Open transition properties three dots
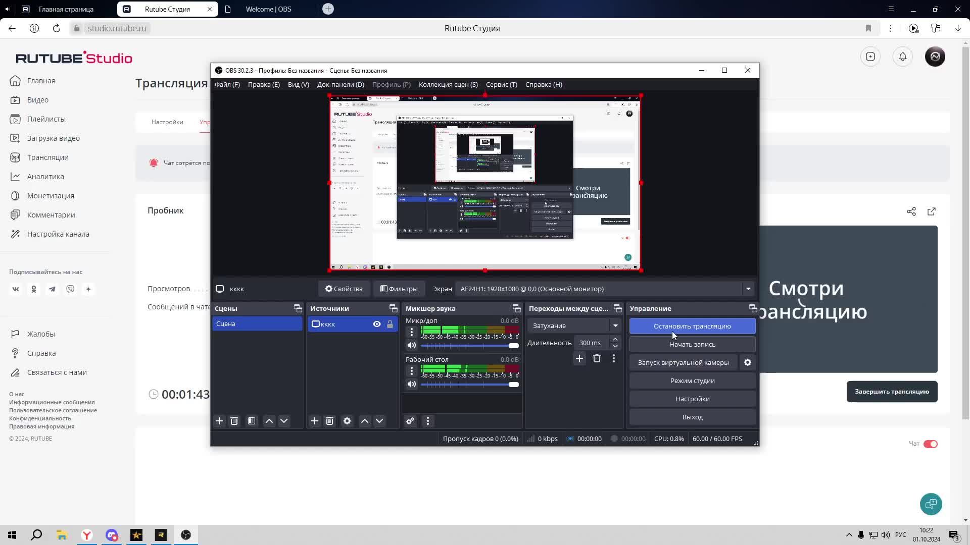This screenshot has height=545, width=970. click(x=614, y=358)
